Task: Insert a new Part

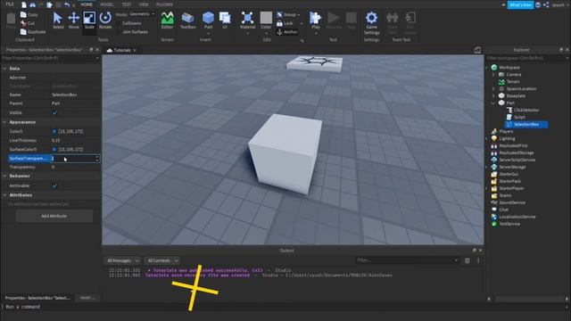Action: coord(208,21)
